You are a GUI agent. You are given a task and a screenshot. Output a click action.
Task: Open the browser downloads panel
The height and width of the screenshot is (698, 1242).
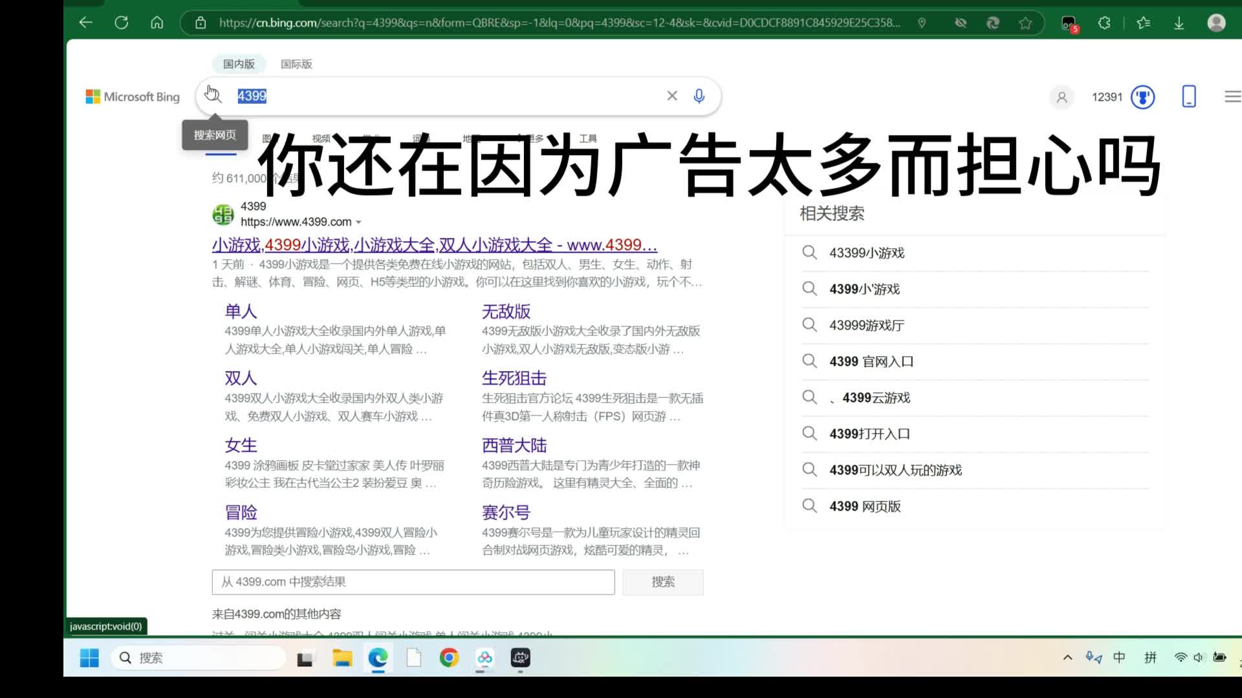(x=1179, y=23)
